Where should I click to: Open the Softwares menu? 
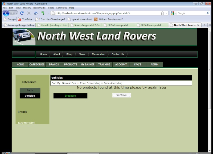[62, 8]
